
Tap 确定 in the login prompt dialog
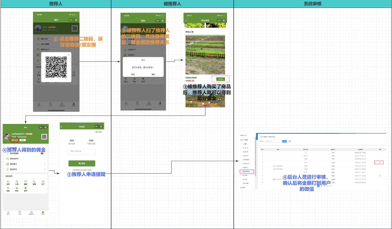[153, 74]
